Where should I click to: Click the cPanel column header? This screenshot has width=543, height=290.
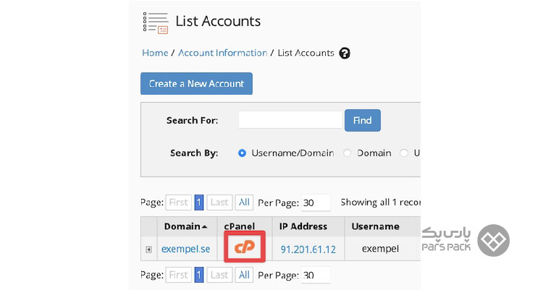pos(240,226)
